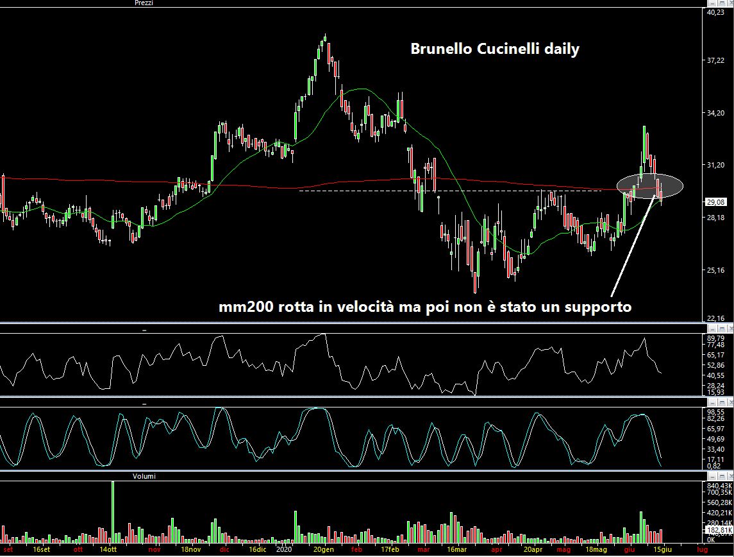
Task: Click the 33,40 stochastic scale value
Action: [x=716, y=449]
